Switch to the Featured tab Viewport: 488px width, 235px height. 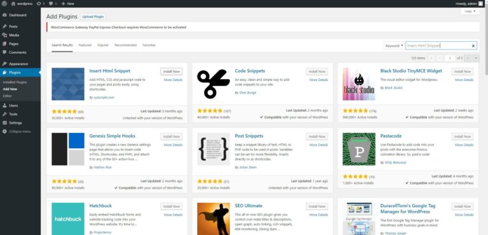pos(85,46)
